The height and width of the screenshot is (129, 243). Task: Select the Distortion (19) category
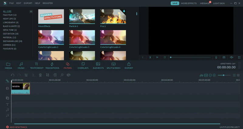(11, 34)
